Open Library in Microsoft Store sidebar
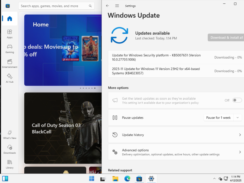The height and width of the screenshot is (183, 244). pos(9,164)
